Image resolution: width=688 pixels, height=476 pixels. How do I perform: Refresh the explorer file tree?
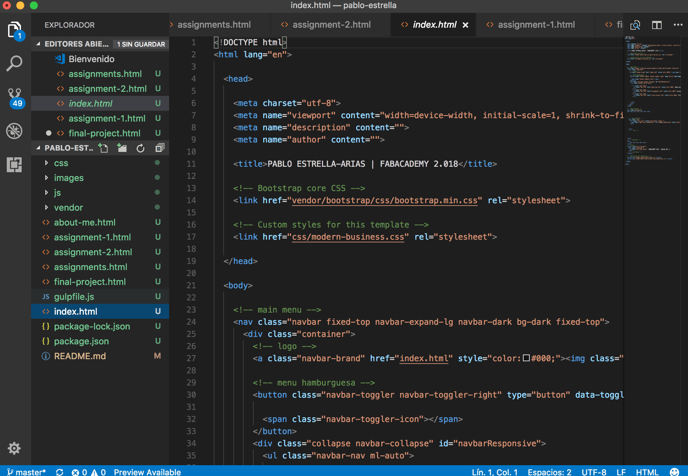(x=140, y=148)
